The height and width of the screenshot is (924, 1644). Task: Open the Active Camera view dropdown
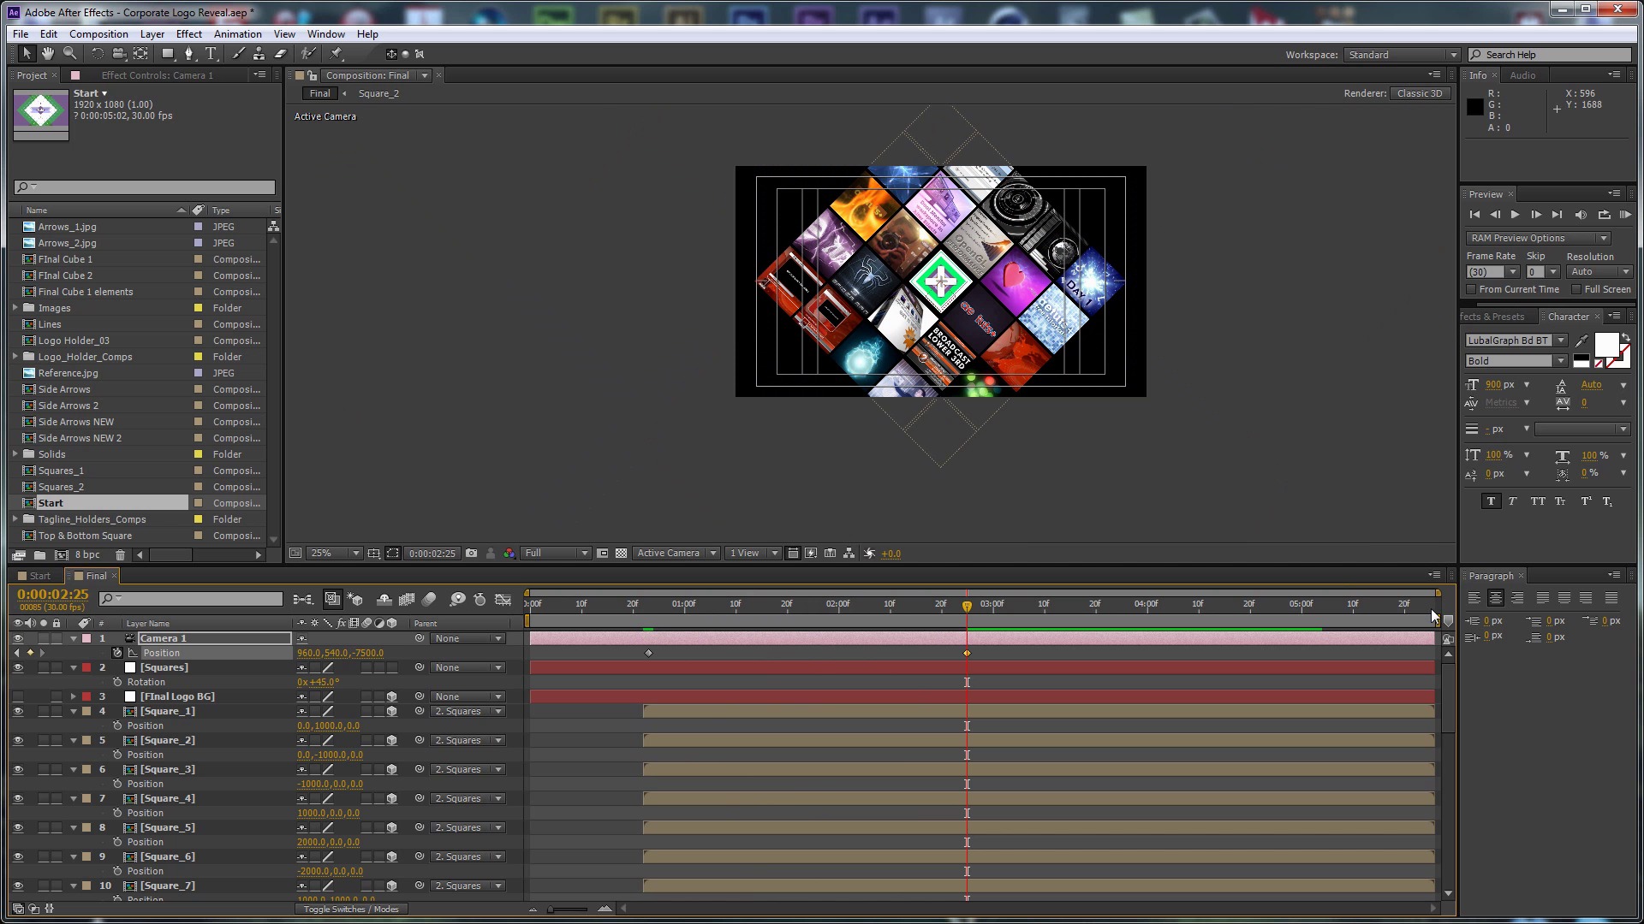(676, 554)
